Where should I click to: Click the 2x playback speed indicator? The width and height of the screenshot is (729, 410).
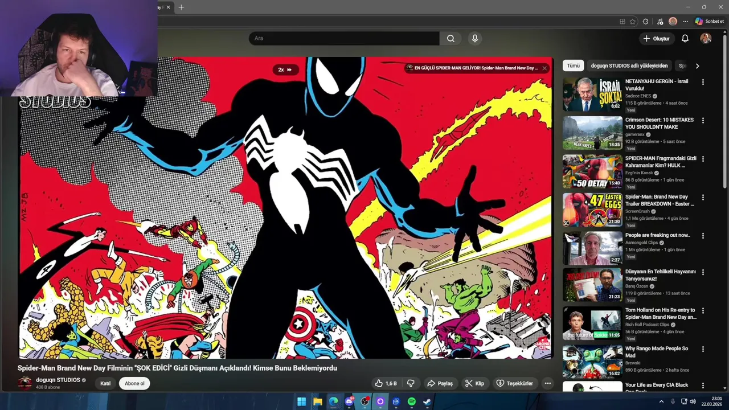(x=285, y=69)
